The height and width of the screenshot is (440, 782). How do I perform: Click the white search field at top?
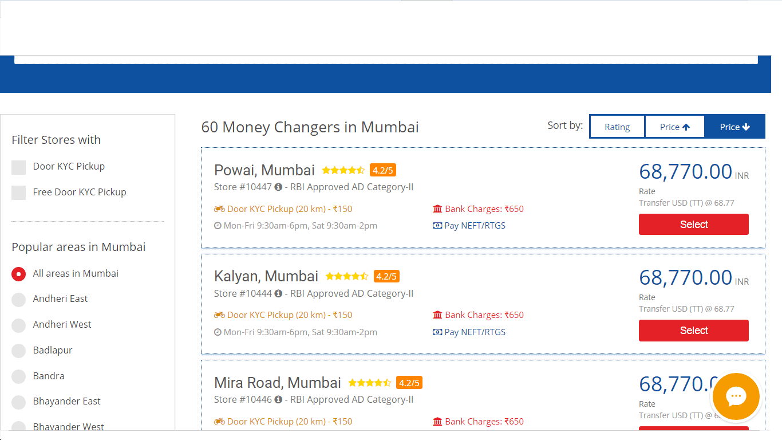pos(386,60)
